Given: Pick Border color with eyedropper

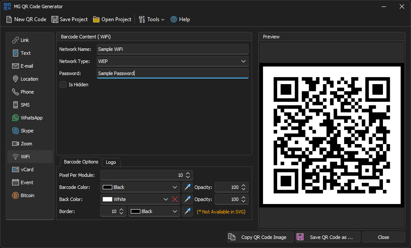Looking at the screenshot, I should [x=187, y=211].
